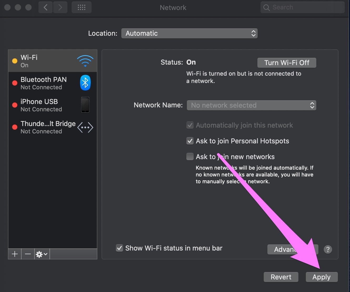Click the Revert button
Image resolution: width=350 pixels, height=292 pixels.
281,277
